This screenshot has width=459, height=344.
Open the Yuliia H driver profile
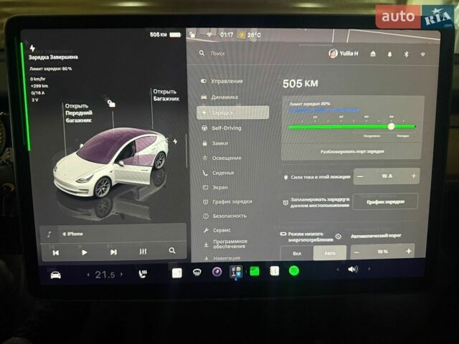point(344,53)
